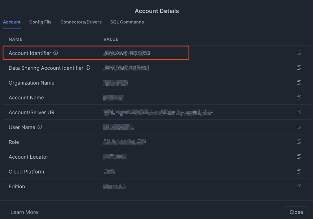
Task: Select the Account tab
Action: coord(12,22)
